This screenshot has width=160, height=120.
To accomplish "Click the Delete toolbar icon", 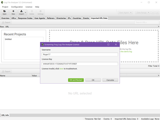I will click(32, 12).
